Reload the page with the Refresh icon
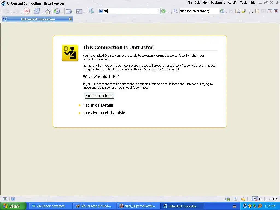The width and height of the screenshot is (280, 210). [37, 11]
